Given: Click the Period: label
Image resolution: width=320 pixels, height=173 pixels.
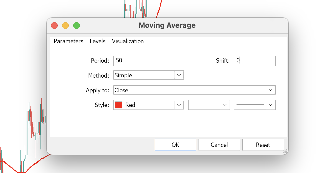Looking at the screenshot, I should coord(100,61).
